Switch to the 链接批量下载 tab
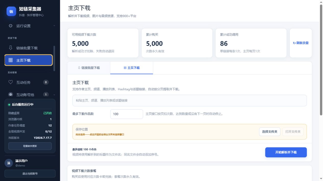The width and height of the screenshot is (323, 181). point(89,68)
